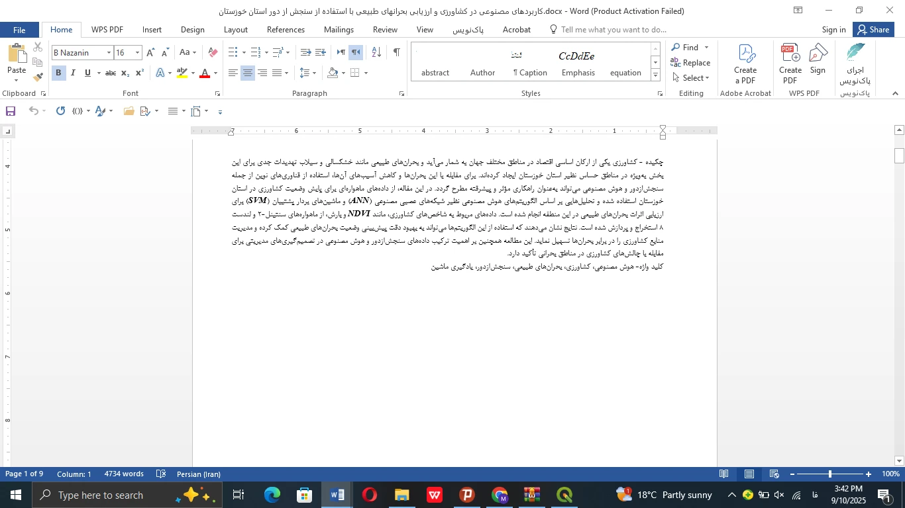Click the Save icon in quick toolbar
The height and width of the screenshot is (508, 905).
coord(11,111)
